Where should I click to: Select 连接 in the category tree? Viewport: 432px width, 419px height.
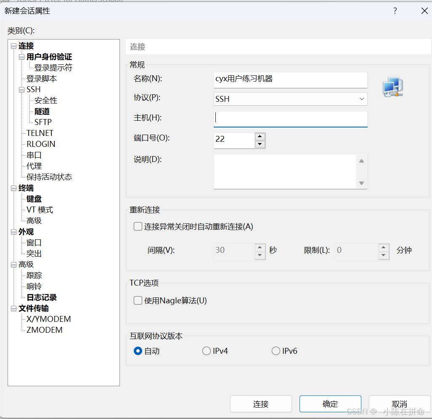point(26,46)
